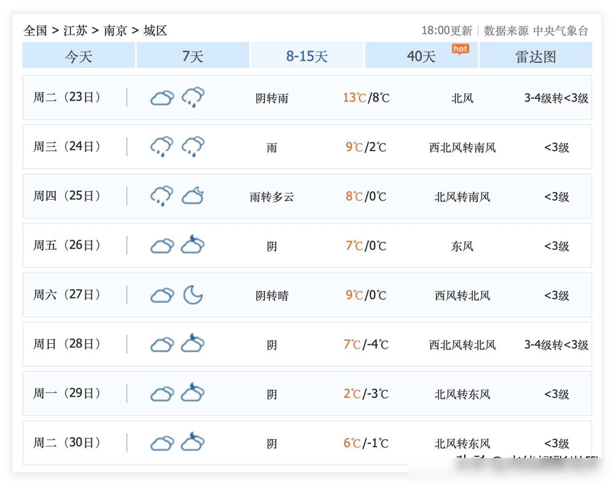Open the 8-15天 forecast tab
Viewport: 613px width, 484px height.
coord(306,55)
